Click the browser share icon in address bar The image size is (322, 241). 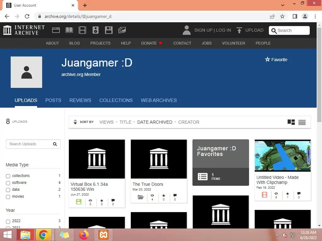272,16
